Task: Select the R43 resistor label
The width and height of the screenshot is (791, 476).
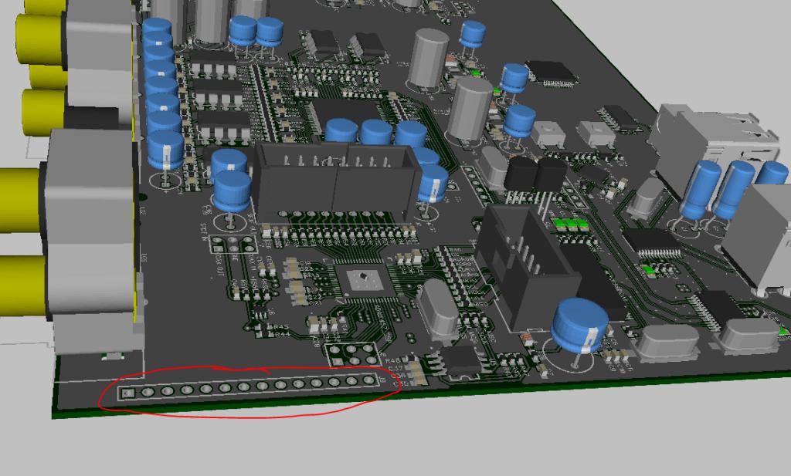Action: point(281,326)
